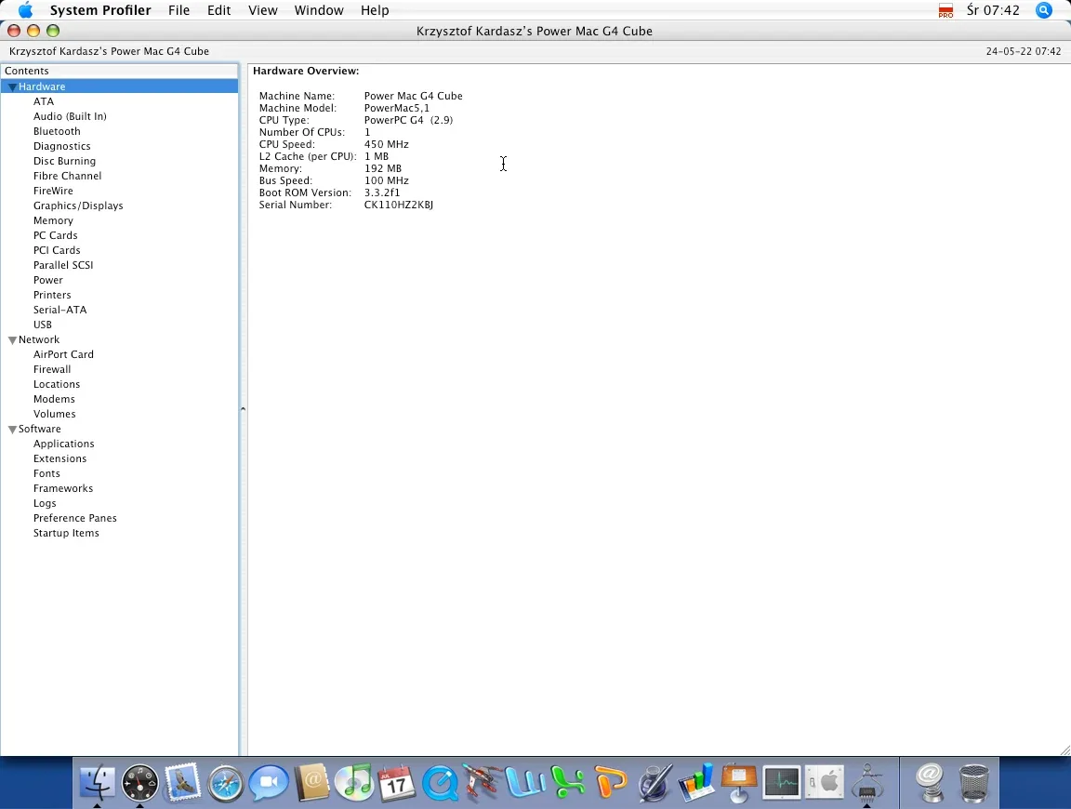The image size is (1071, 809).
Task: Open Finder from the Dock
Action: click(98, 782)
